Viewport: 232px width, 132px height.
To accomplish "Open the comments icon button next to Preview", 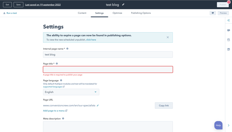I will point(213,13).
